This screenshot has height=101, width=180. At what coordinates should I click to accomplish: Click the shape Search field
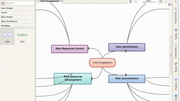(20, 3)
